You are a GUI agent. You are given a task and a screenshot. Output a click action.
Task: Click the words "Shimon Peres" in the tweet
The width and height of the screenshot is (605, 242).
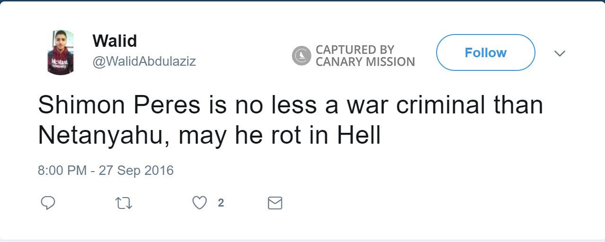[119, 105]
